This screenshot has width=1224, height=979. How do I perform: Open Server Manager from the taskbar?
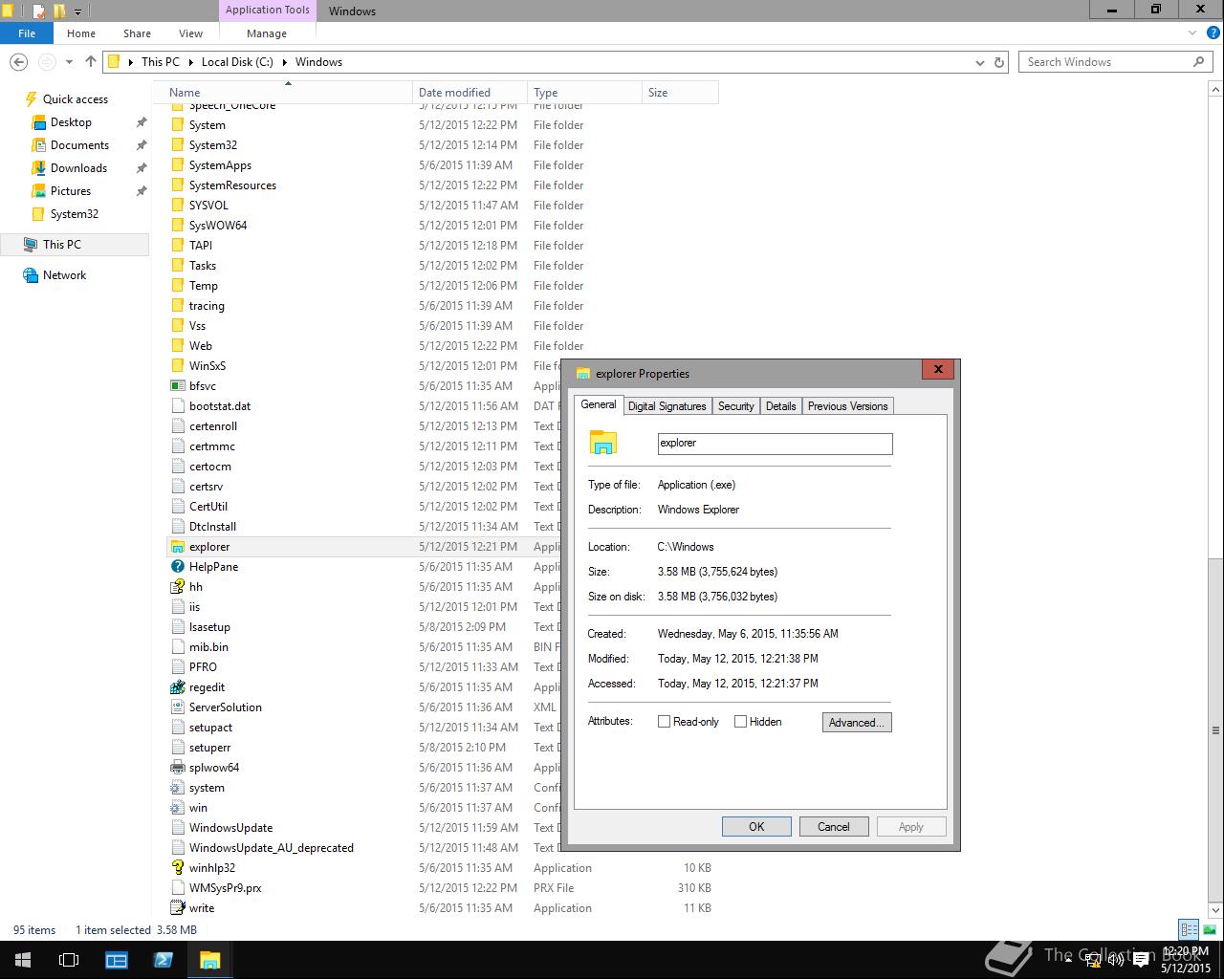coord(117,960)
